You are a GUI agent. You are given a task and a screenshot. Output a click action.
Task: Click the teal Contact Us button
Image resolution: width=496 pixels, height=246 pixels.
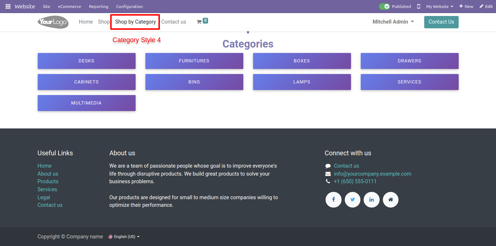(441, 22)
